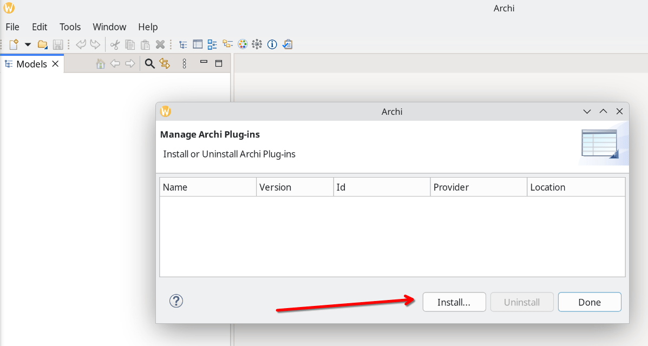Open the Tools menu
648x346 pixels.
pos(70,27)
